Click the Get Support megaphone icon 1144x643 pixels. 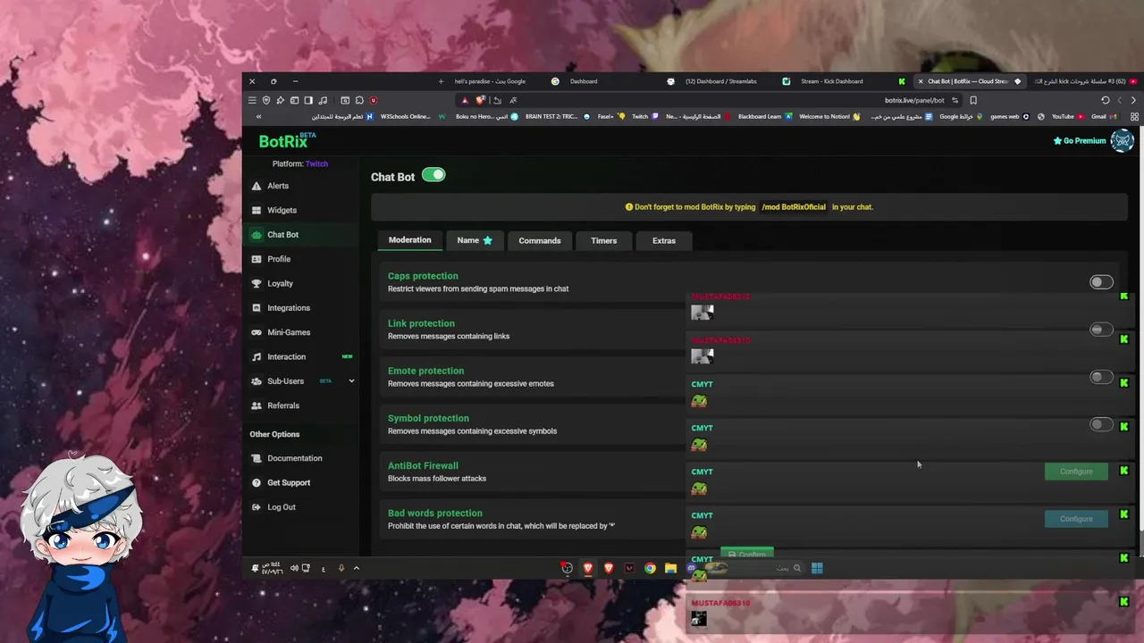coord(257,482)
